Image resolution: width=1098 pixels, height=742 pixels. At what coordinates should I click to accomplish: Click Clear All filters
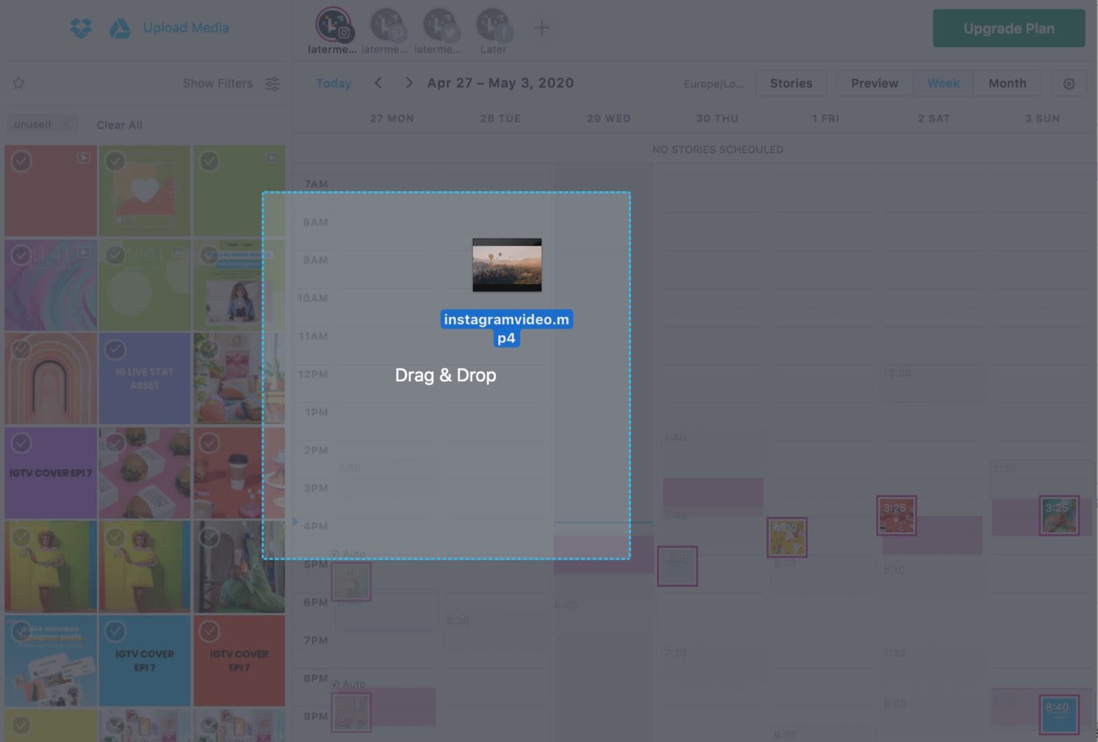click(x=119, y=125)
